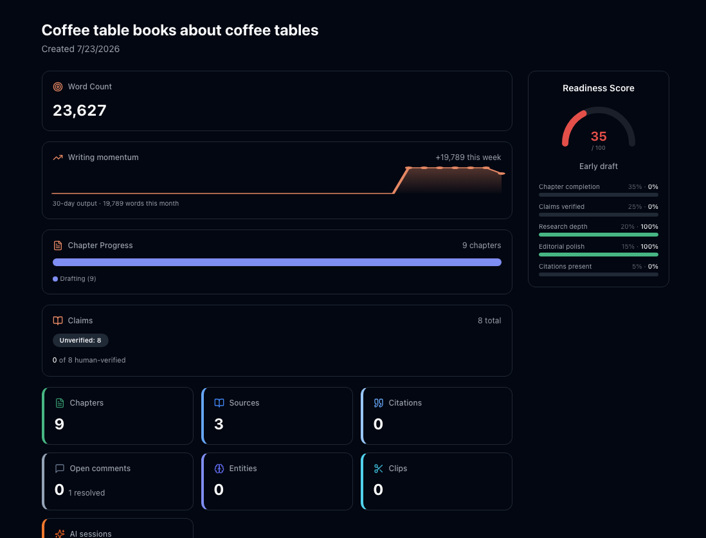Click '30-day output · 19,789 words this month'
Viewport: 706px width, 538px height.
pyautogui.click(x=116, y=204)
